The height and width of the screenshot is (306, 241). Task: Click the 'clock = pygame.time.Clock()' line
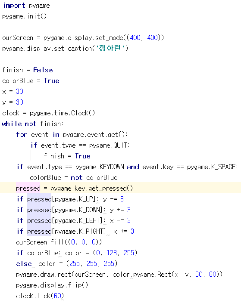tap(48, 113)
